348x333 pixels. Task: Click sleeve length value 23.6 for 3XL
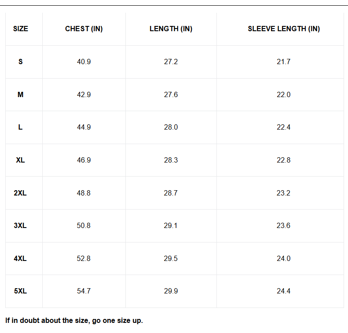tap(284, 226)
